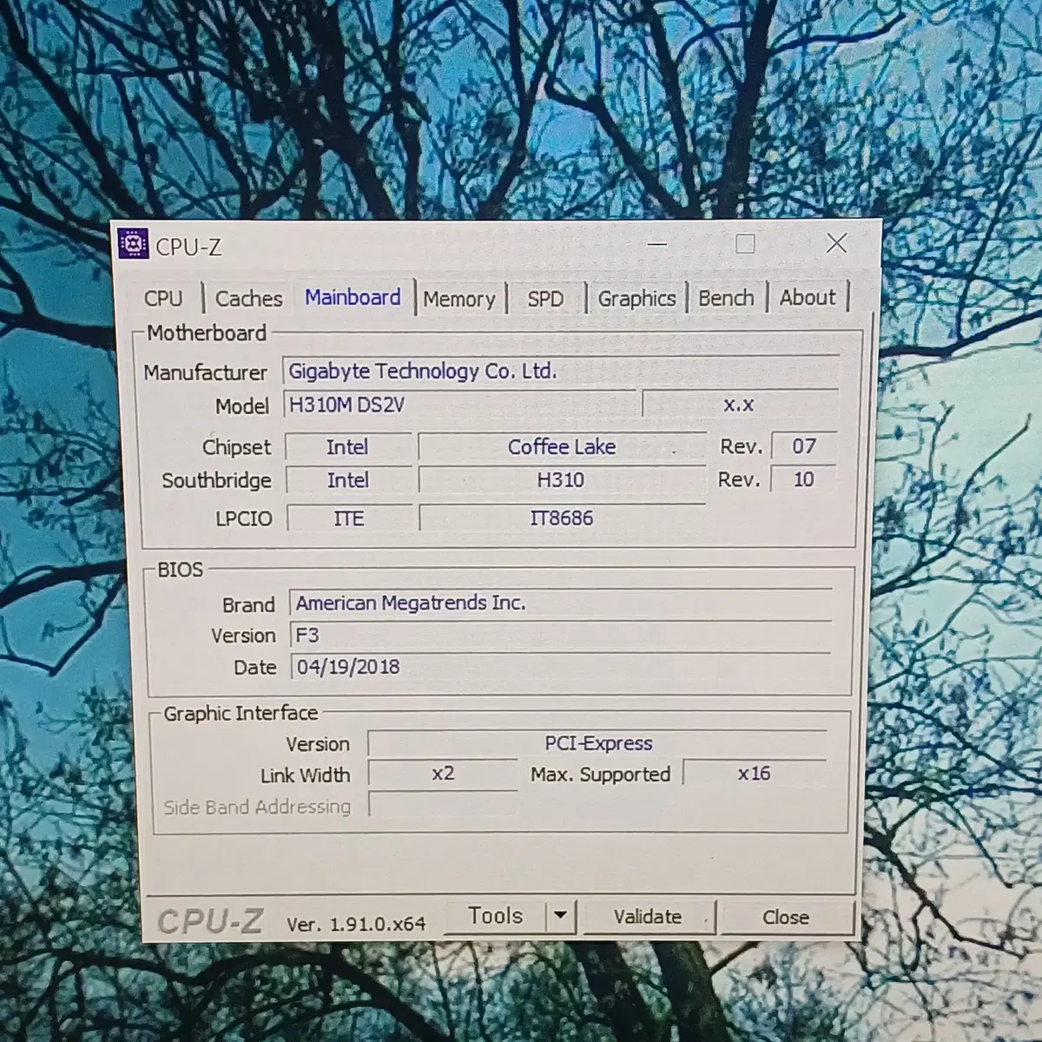Click the disabled maximize window button
The height and width of the screenshot is (1042, 1042).
(x=745, y=244)
